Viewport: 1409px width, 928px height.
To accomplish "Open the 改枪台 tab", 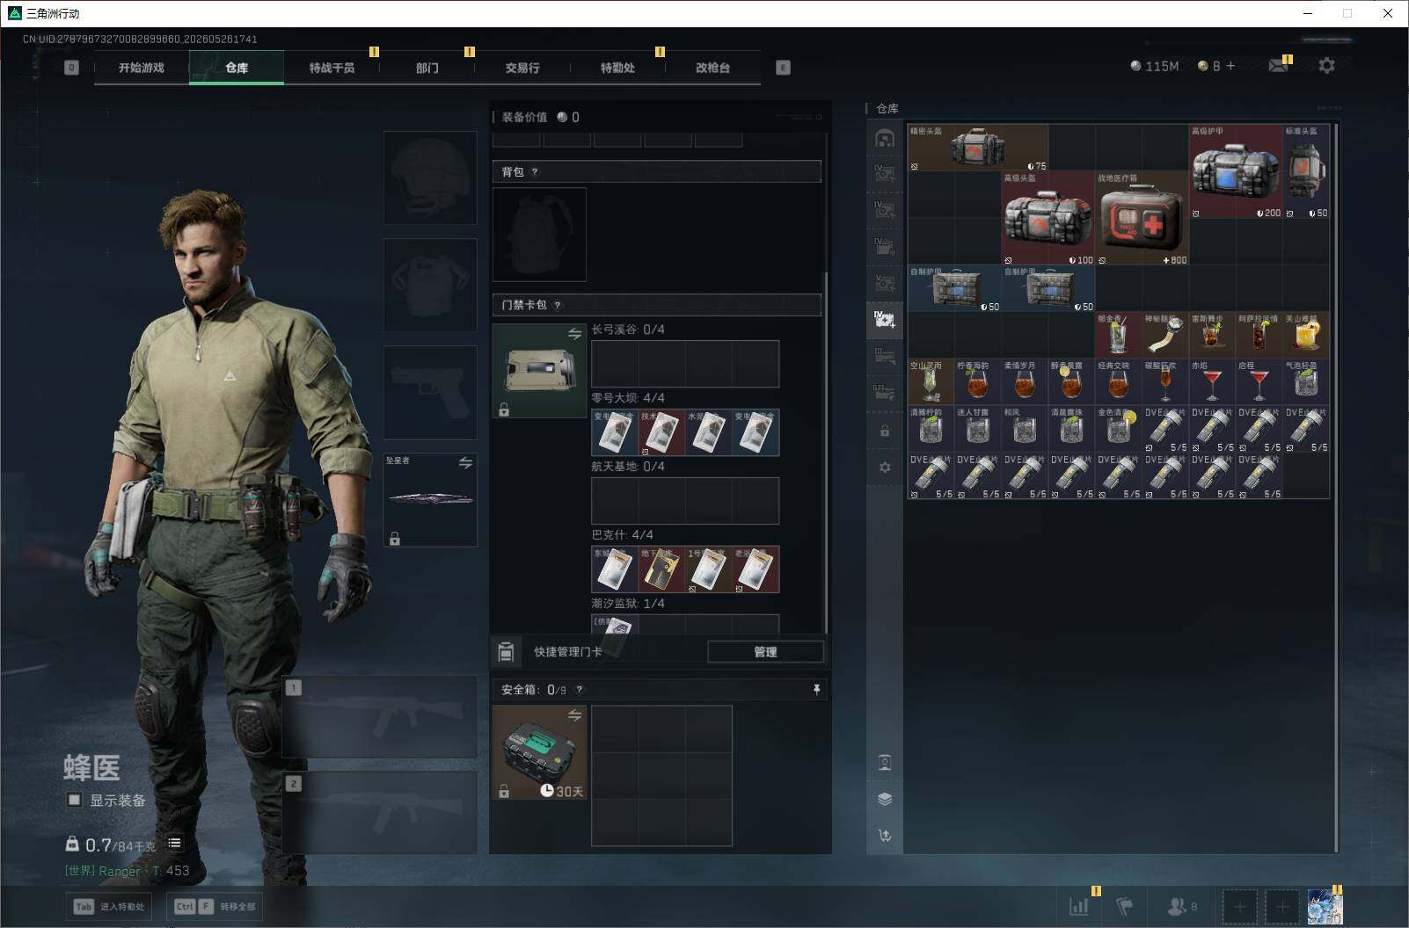I will (712, 68).
